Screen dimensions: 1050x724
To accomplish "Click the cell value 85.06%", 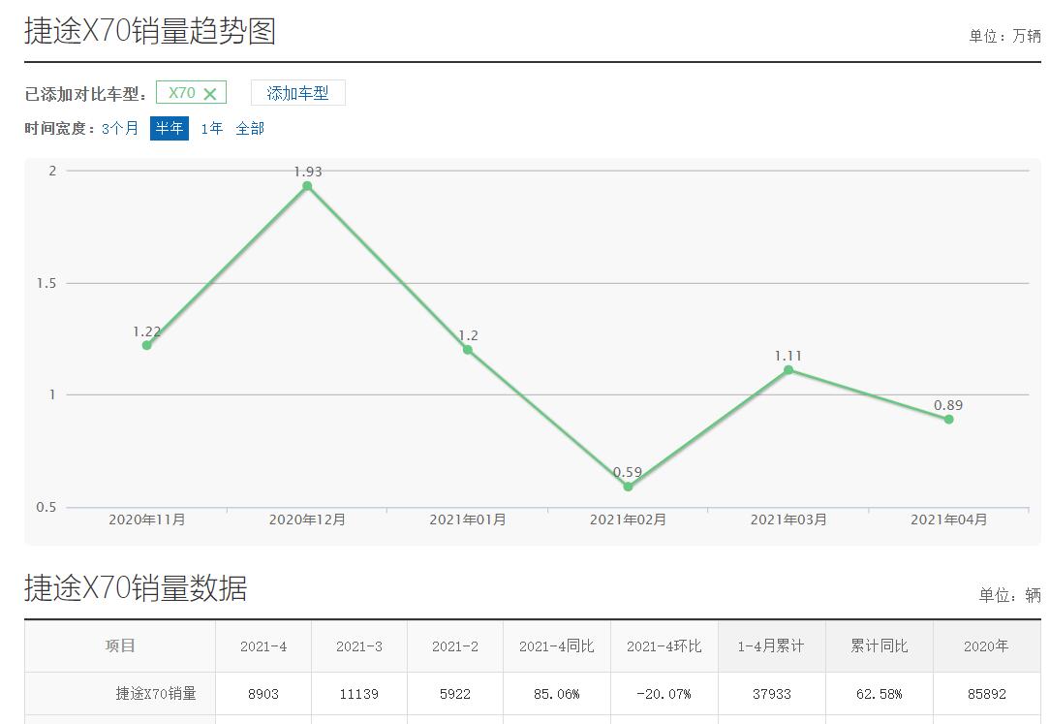I will click(556, 694).
